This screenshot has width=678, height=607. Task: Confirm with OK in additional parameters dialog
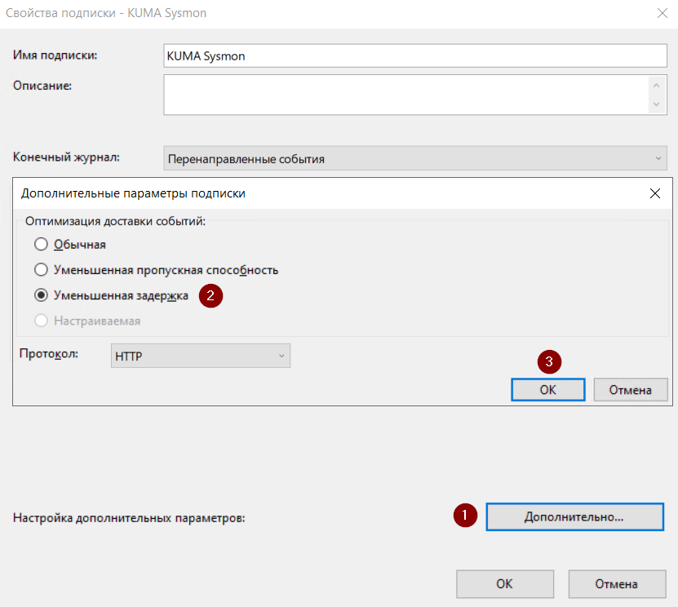547,390
